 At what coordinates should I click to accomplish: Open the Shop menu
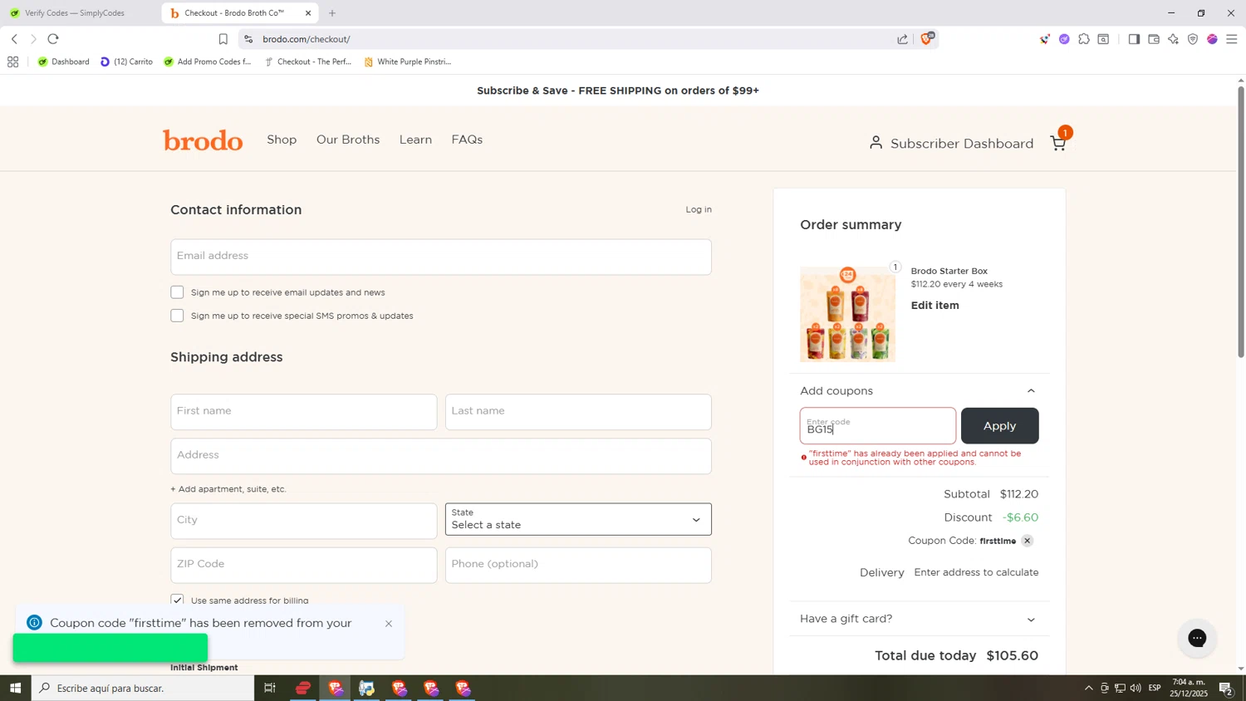pyautogui.click(x=282, y=140)
